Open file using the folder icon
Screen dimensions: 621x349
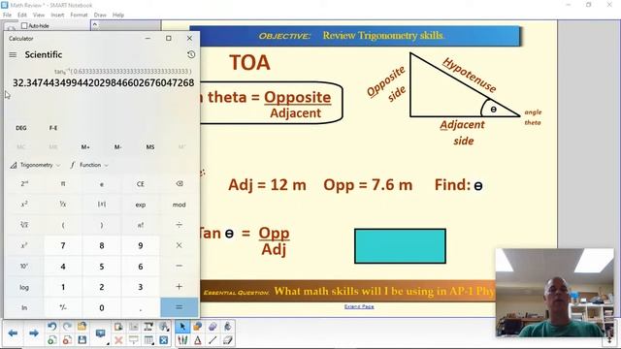tap(82, 327)
